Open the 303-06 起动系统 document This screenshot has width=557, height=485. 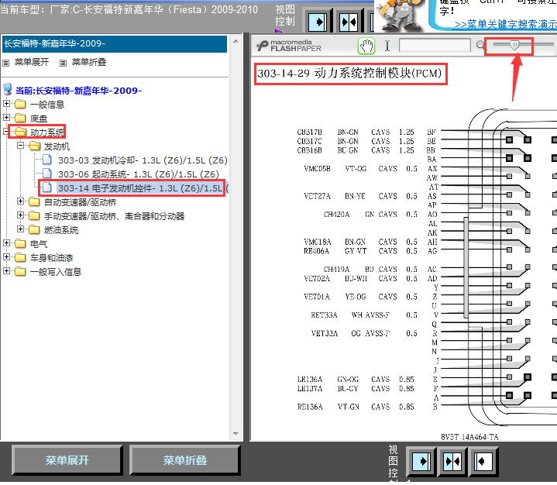tap(139, 174)
